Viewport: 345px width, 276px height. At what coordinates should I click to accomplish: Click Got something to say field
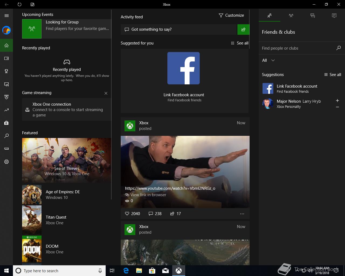pyautogui.click(x=178, y=29)
